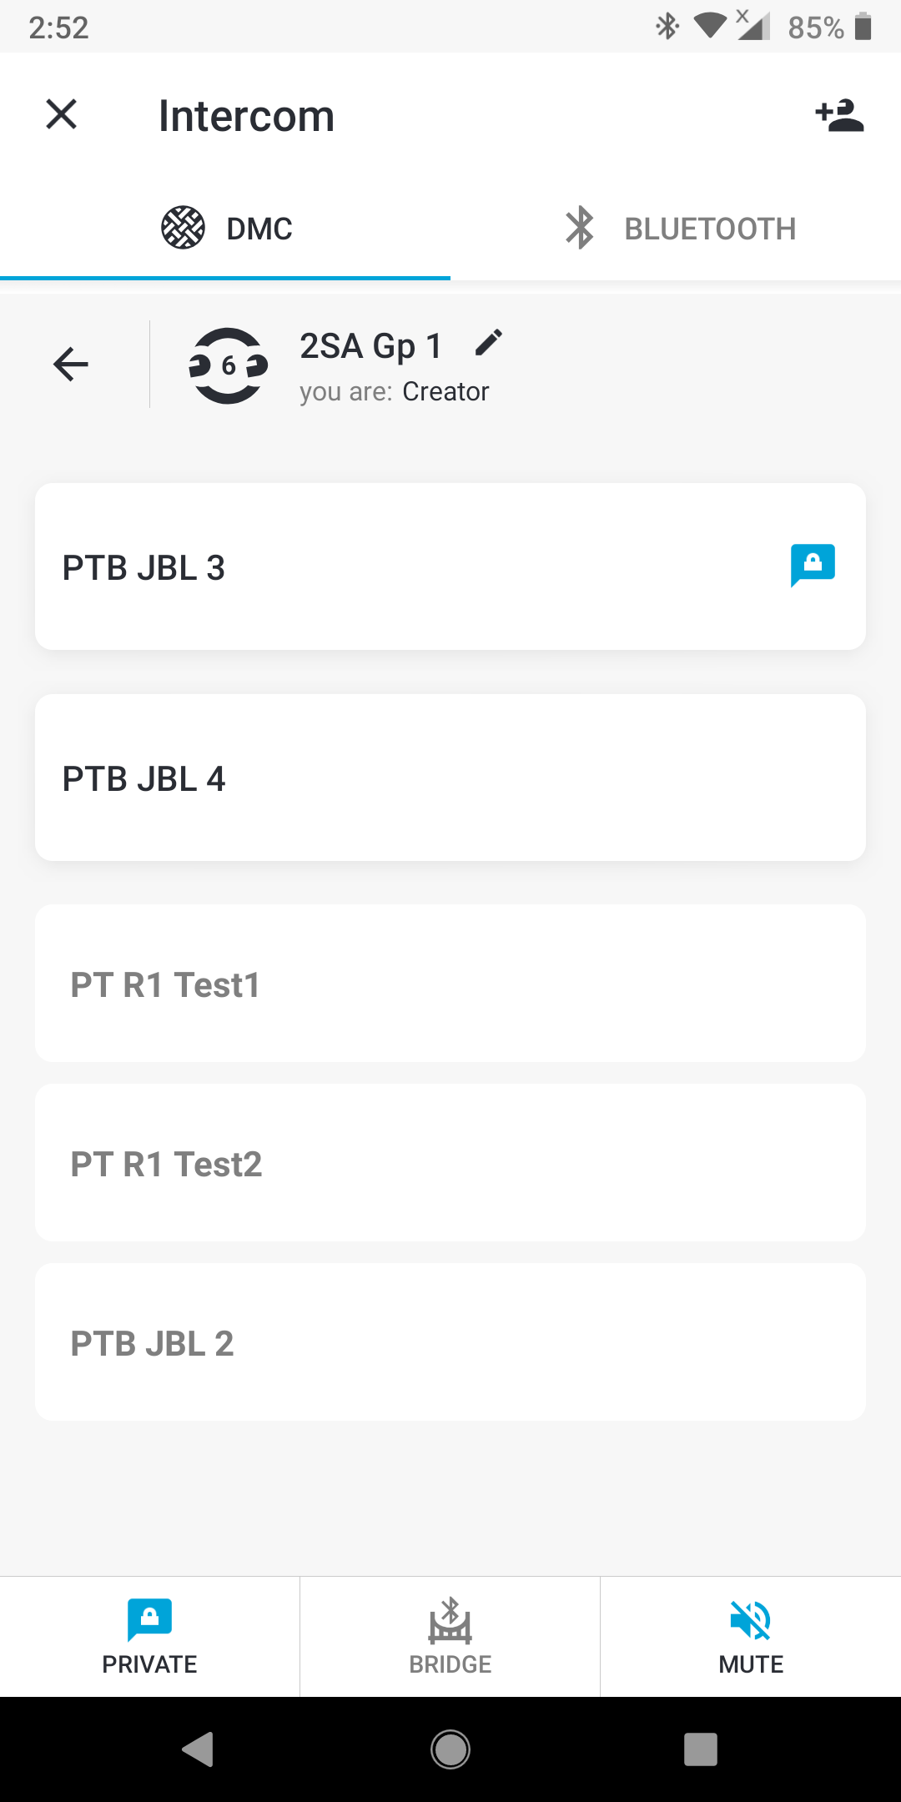Tap Android recent apps square button
The width and height of the screenshot is (901, 1802).
(701, 1749)
